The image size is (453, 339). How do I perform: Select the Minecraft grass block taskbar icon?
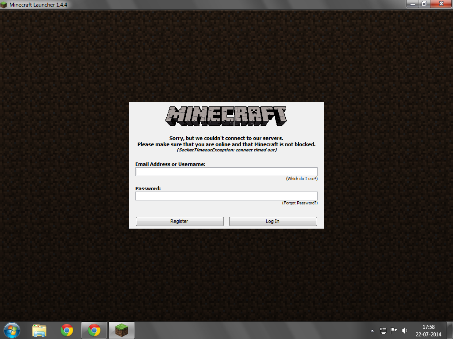pyautogui.click(x=122, y=330)
